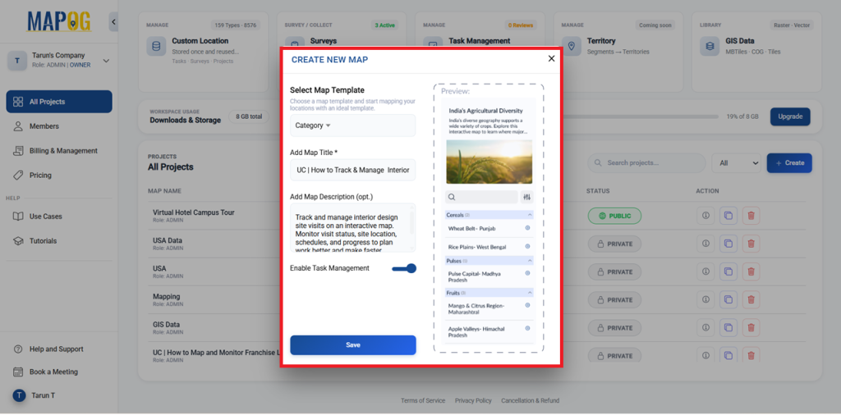
Task: Click the search icon in preview
Action: pyautogui.click(x=453, y=197)
